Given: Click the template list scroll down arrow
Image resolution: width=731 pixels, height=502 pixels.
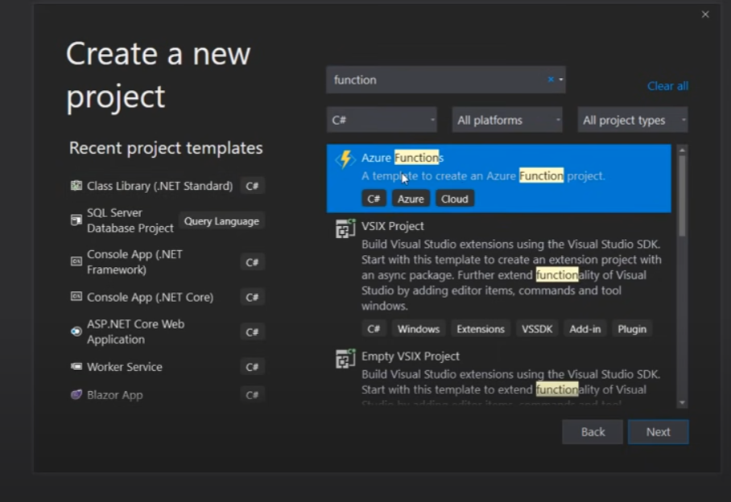Looking at the screenshot, I should coord(682,403).
